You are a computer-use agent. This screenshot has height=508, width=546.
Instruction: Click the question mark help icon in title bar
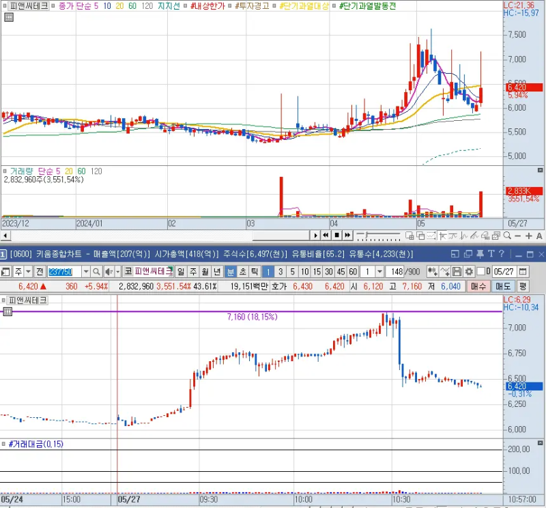(x=502, y=254)
